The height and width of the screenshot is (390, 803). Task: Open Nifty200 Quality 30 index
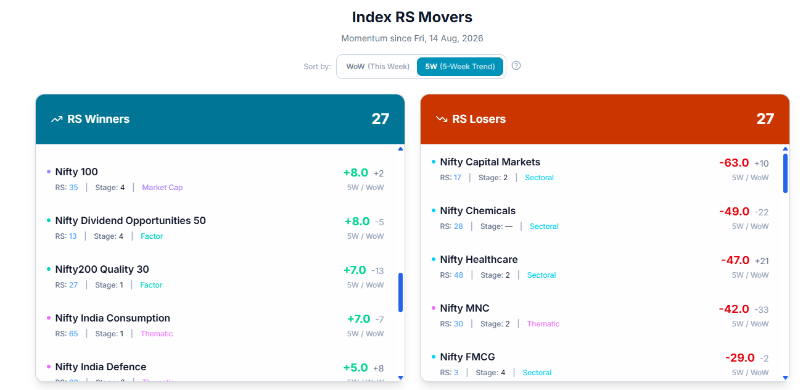click(102, 269)
